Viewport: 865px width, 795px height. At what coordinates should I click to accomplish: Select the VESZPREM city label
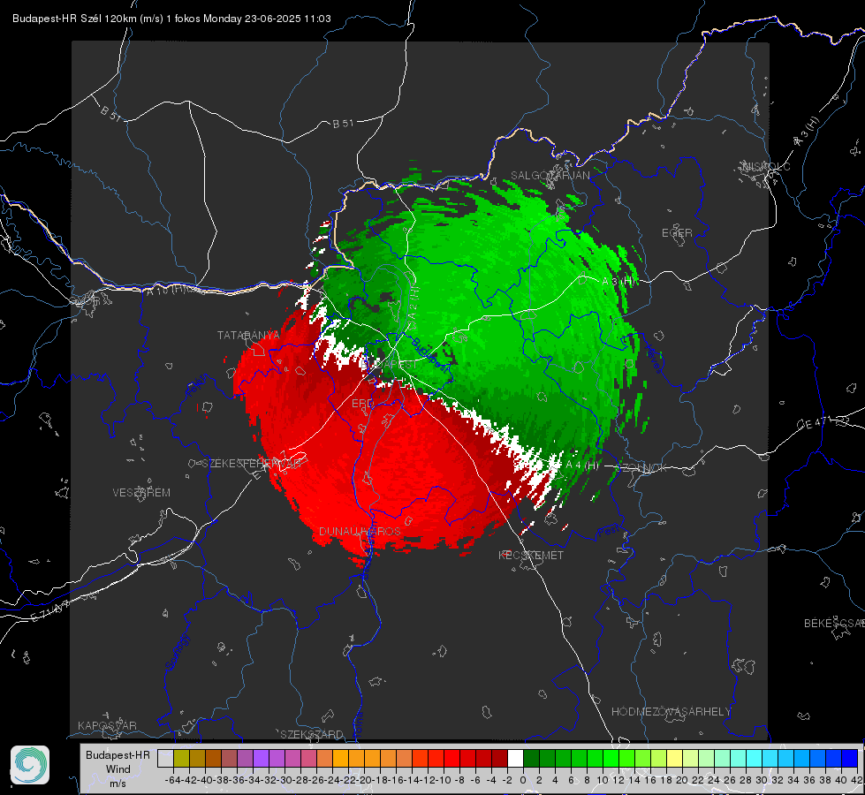click(x=141, y=492)
